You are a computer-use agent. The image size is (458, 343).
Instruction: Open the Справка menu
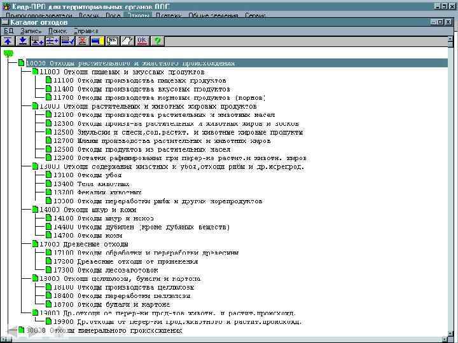(86, 31)
